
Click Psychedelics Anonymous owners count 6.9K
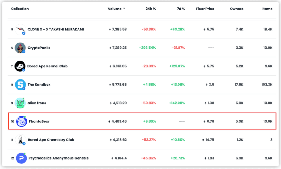coord(239,158)
